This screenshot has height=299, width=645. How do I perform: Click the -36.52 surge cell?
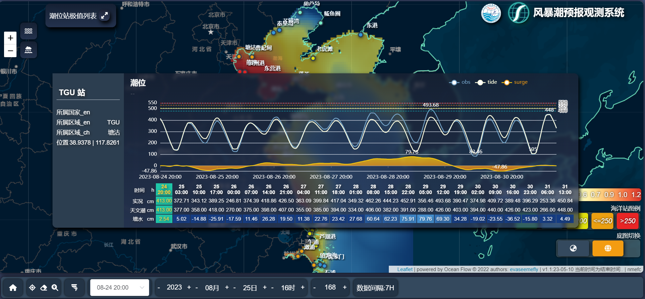[x=513, y=219]
